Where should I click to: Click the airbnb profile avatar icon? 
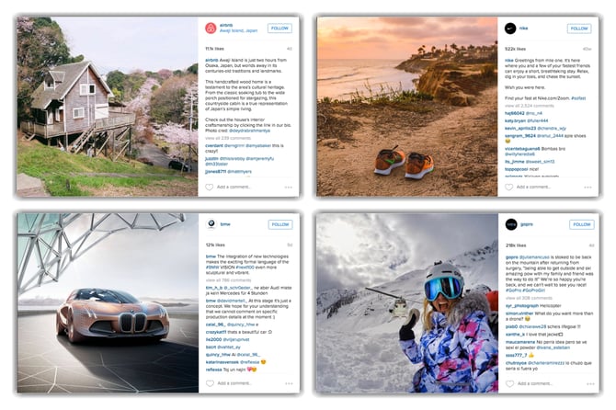click(x=211, y=28)
